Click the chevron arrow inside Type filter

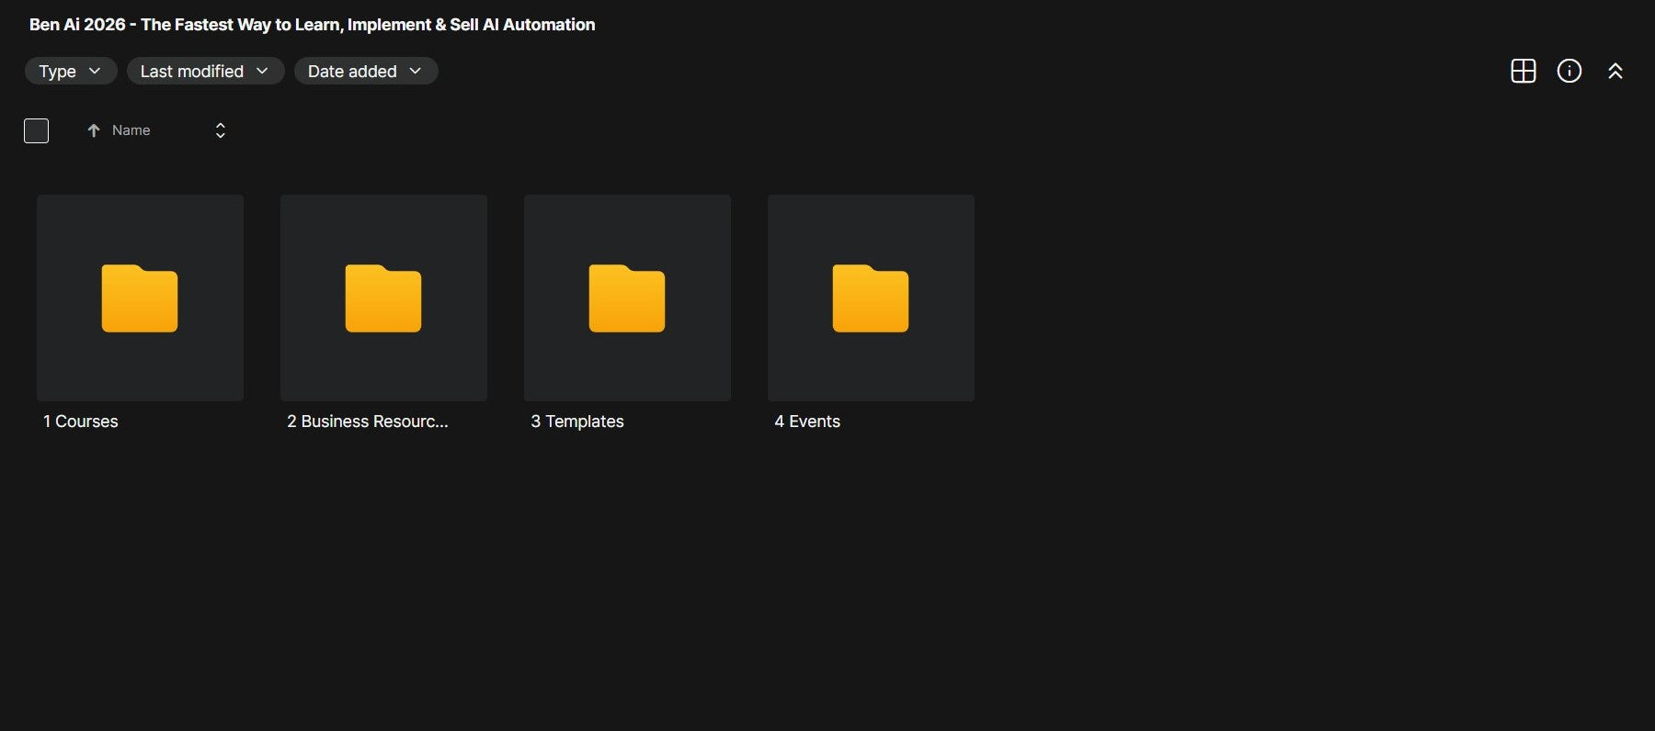[94, 71]
